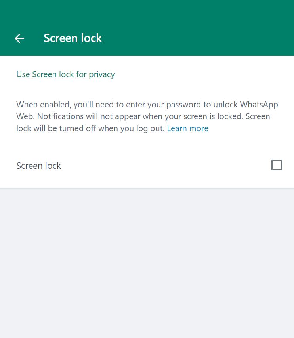Click the empty gray area below settings
Screen dimensions: 294x338
[x=147, y=262]
